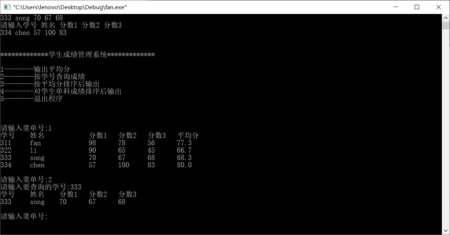Click the last 请输入菜单号: prompt line
Image resolution: width=450 pixels, height=235 pixels.
click(x=24, y=217)
